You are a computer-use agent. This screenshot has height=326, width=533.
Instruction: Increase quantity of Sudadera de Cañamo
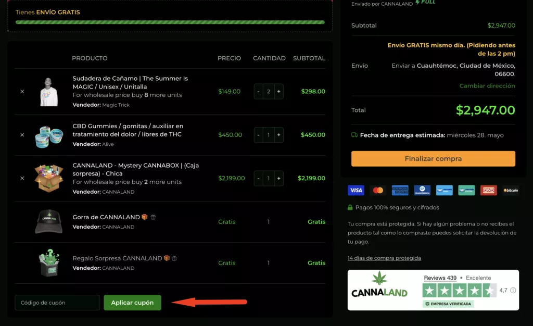pyautogui.click(x=279, y=92)
